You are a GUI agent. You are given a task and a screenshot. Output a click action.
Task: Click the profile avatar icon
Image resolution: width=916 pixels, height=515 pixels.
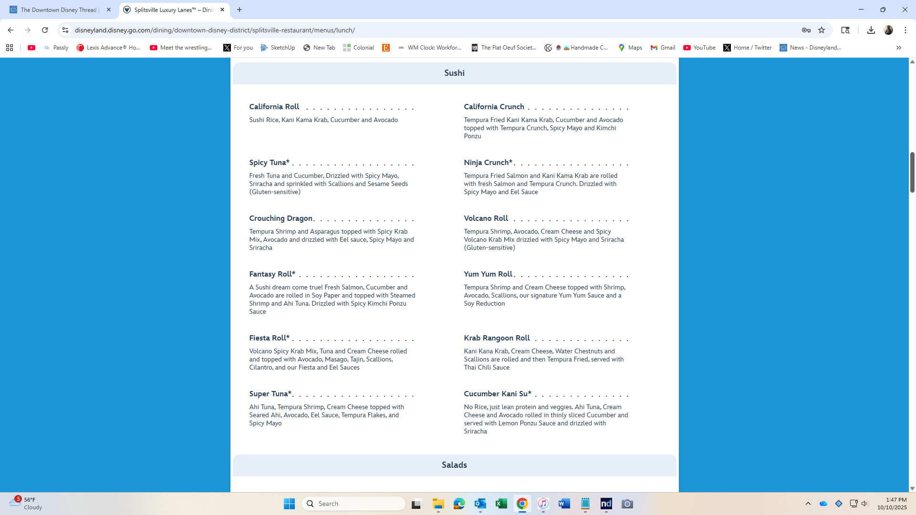(x=888, y=30)
